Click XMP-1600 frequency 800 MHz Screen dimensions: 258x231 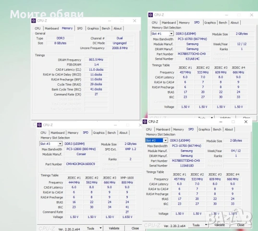click(127, 182)
